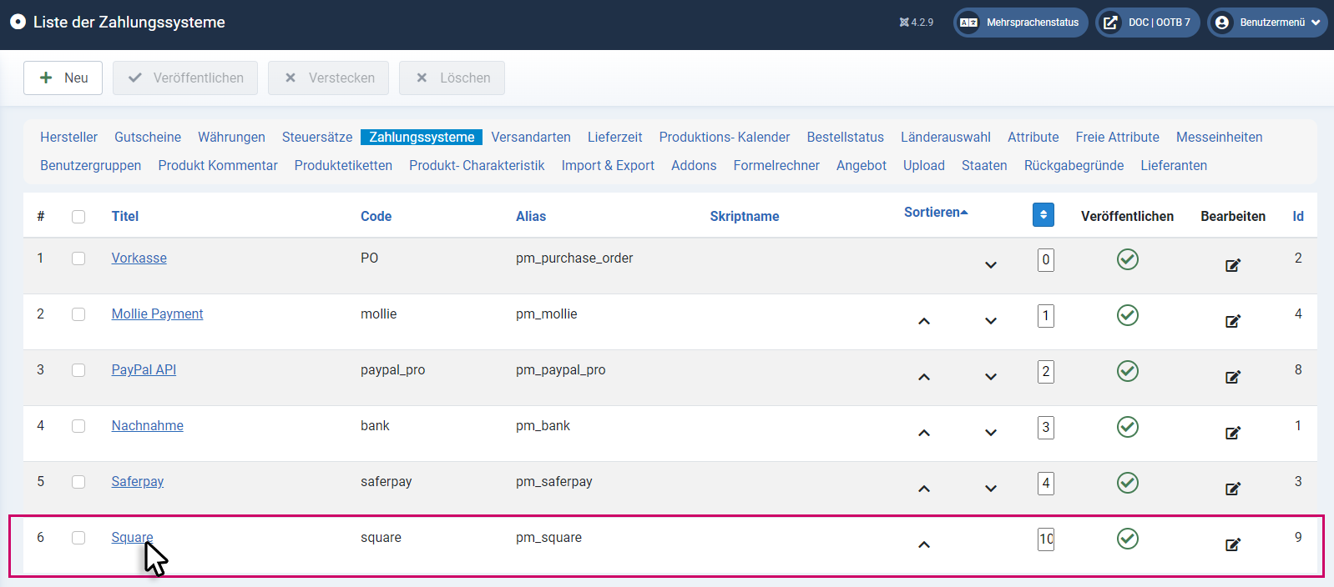The image size is (1334, 587).
Task: Go to the Lieferzeit tab
Action: [615, 137]
